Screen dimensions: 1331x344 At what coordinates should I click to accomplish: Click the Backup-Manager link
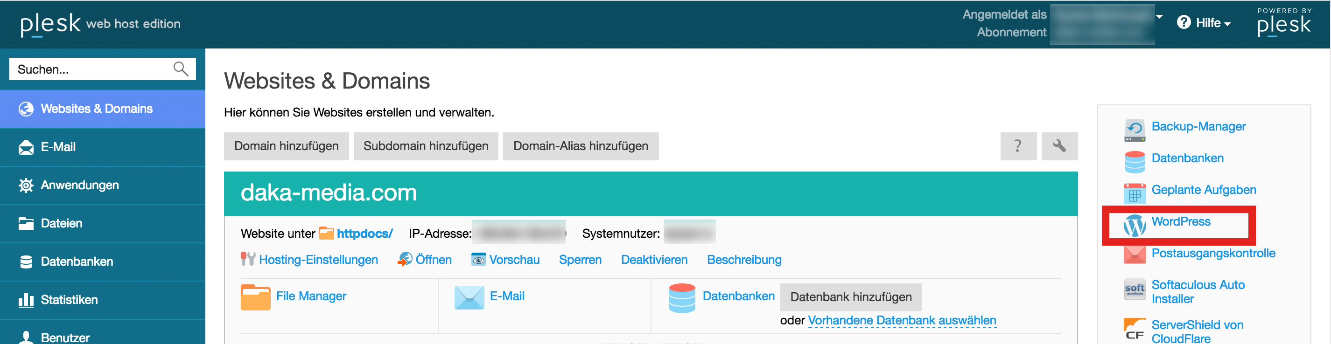1198,127
